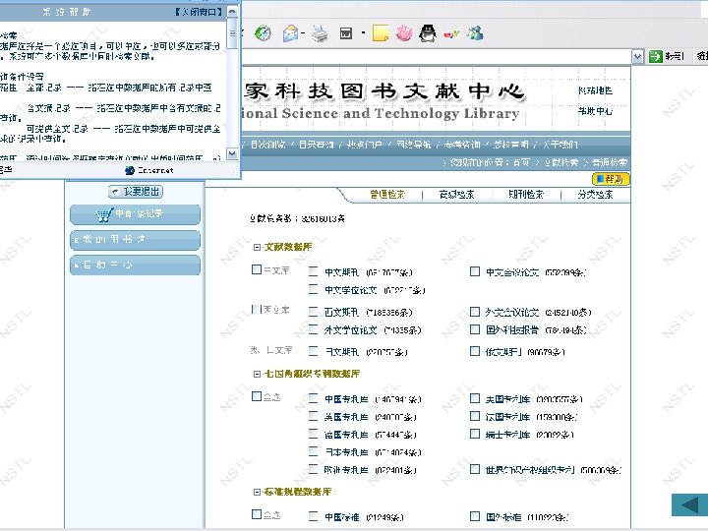Click the 我的图书馆 sidebar button
The image size is (708, 531).
(x=135, y=240)
